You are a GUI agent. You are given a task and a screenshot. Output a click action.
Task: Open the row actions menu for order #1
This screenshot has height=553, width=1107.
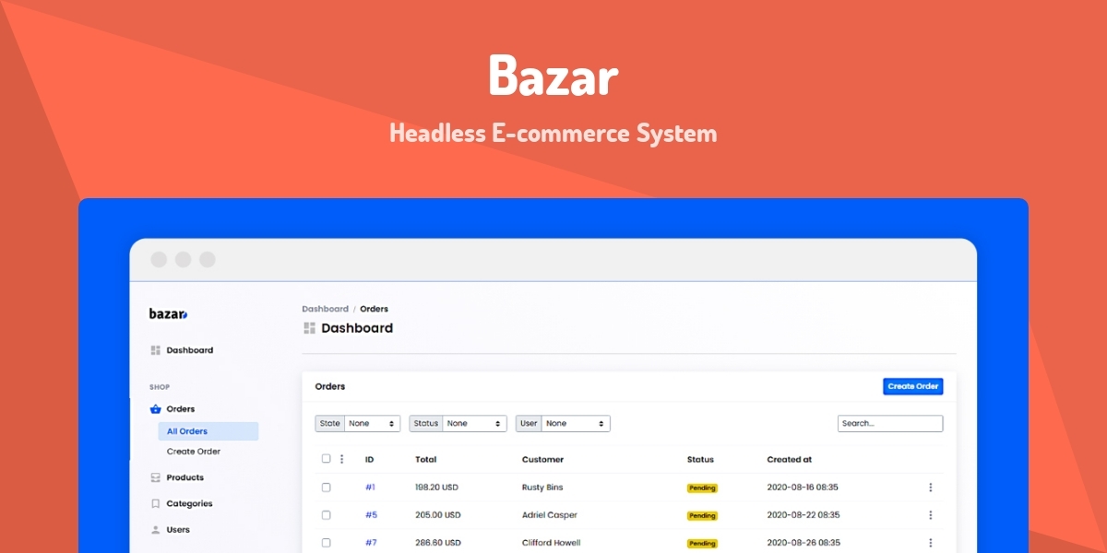pyautogui.click(x=931, y=487)
